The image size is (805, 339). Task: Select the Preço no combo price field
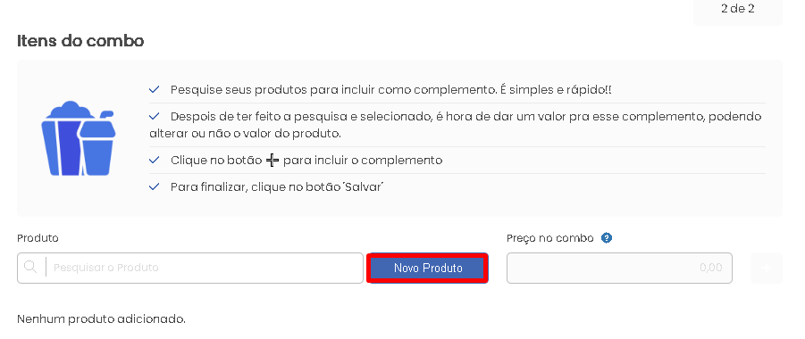[x=619, y=268]
